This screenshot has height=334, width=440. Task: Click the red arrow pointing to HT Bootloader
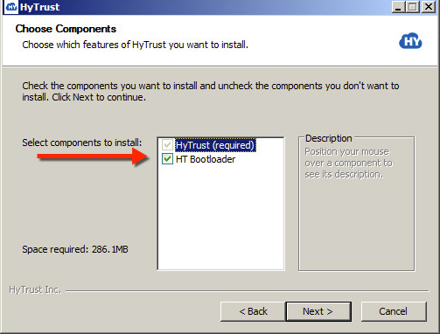pos(94,157)
